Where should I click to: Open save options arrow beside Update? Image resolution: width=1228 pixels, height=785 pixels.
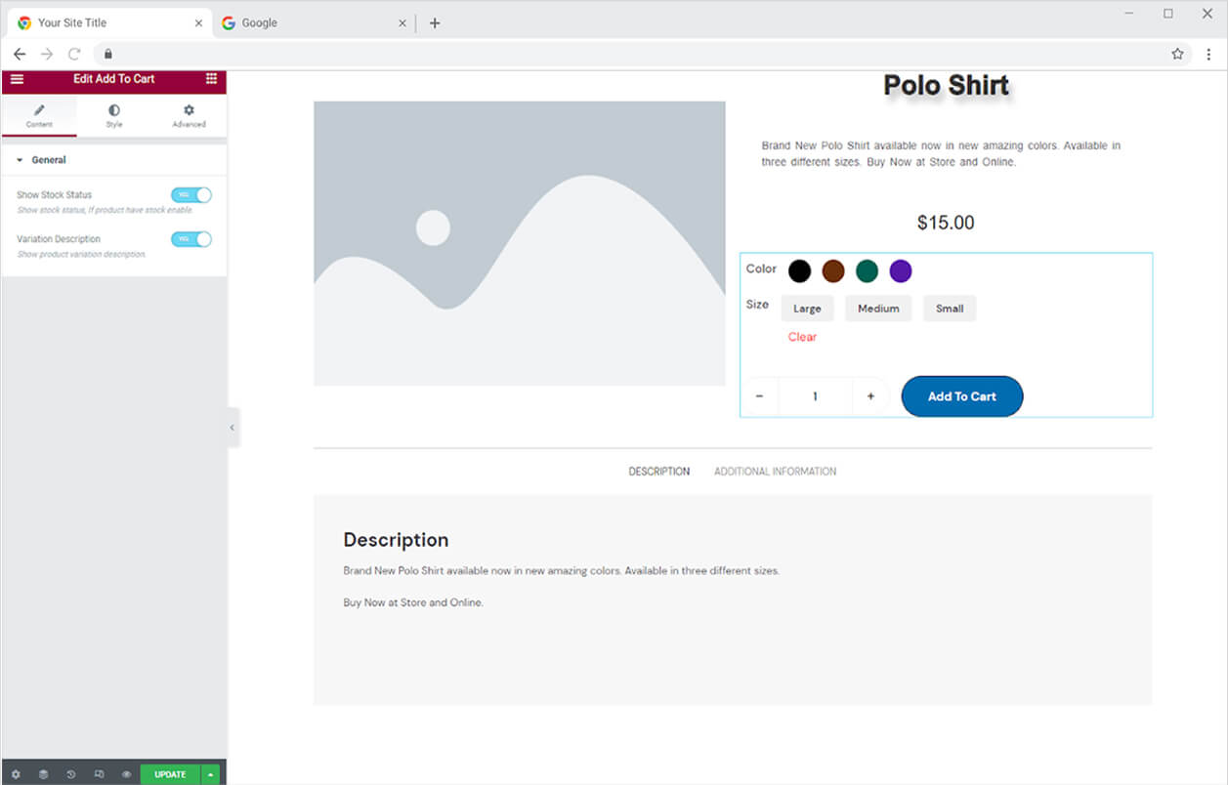pos(210,774)
